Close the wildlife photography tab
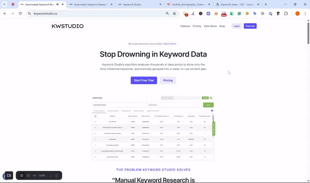The image size is (310, 183). point(209,4)
